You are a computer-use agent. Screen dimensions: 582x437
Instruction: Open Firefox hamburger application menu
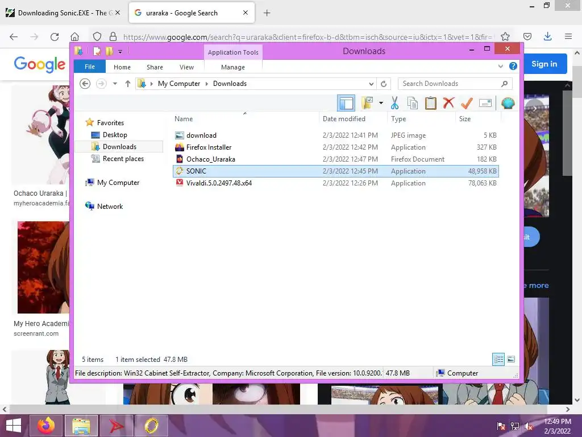568,36
